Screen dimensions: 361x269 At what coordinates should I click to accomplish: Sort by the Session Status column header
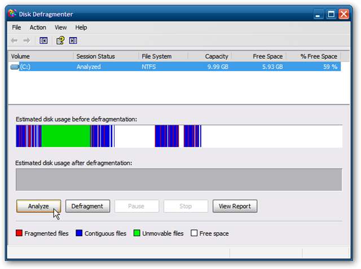point(106,57)
